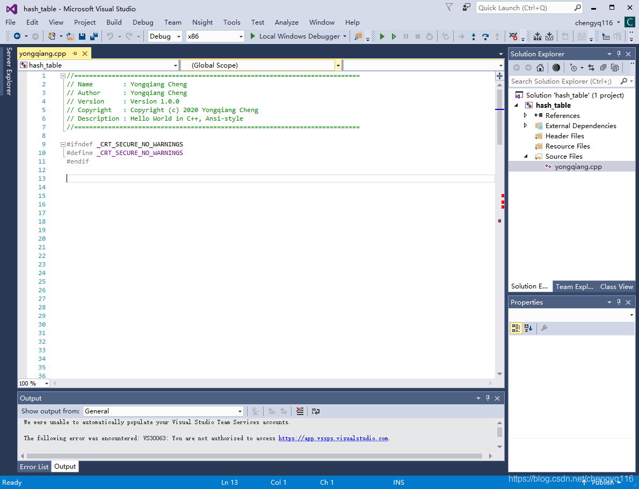Viewport: 639px width, 489px height.
Task: Open the Build menu
Action: pyautogui.click(x=114, y=23)
